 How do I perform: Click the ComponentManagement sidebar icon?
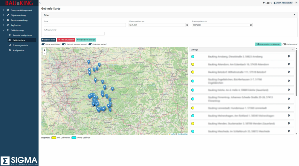[x=8, y=10]
